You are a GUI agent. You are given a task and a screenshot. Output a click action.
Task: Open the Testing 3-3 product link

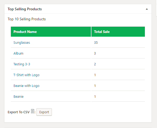pyautogui.click(x=22, y=64)
